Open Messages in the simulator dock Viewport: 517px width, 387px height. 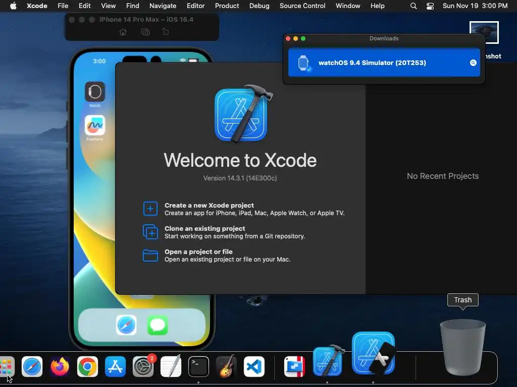pyautogui.click(x=158, y=325)
